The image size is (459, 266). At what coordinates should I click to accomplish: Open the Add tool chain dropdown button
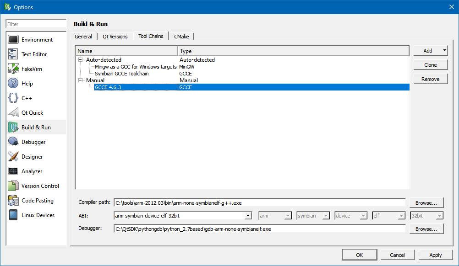click(x=444, y=51)
